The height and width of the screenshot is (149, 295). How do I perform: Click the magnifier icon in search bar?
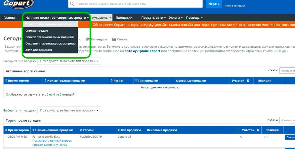tap(72, 3)
